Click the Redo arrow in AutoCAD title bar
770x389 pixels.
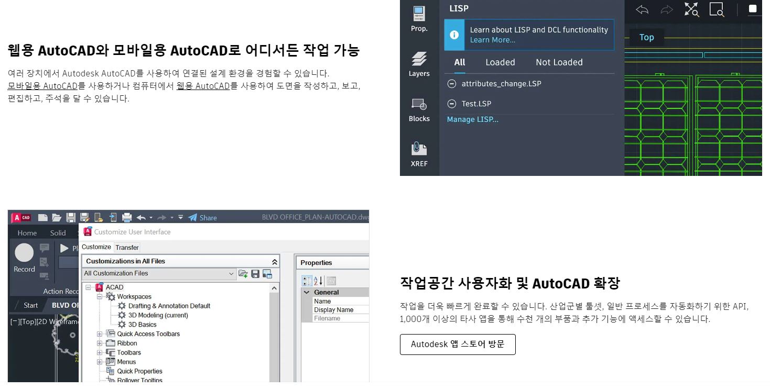(162, 218)
